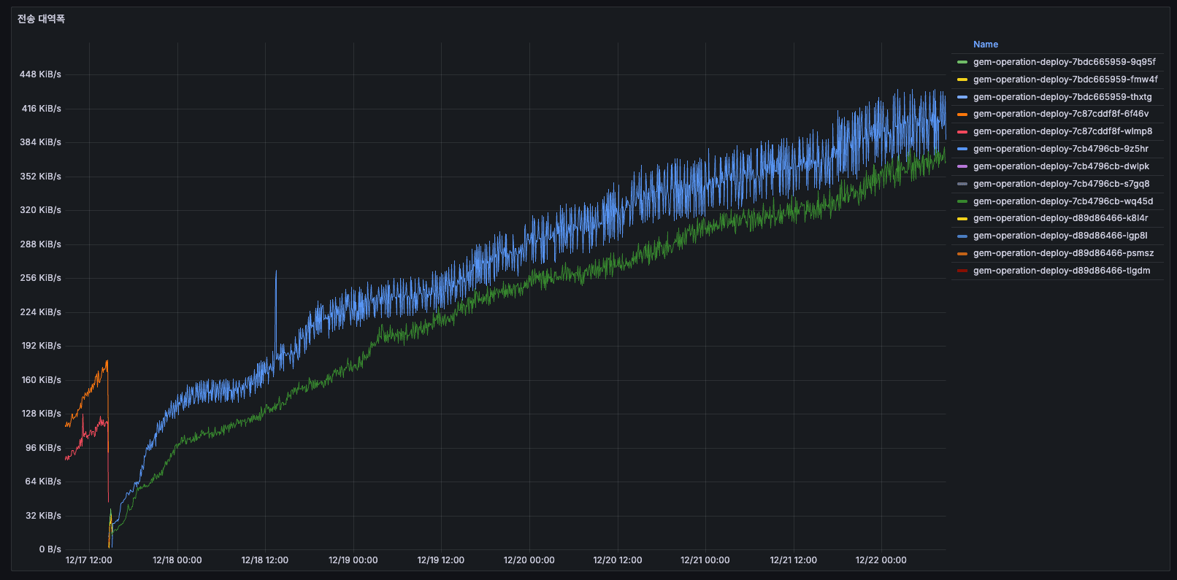Sort the legend by the Name column header
The width and height of the screenshot is (1177, 580).
click(985, 45)
